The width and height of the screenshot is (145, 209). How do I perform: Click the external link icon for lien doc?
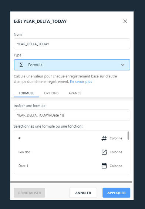click(x=104, y=152)
